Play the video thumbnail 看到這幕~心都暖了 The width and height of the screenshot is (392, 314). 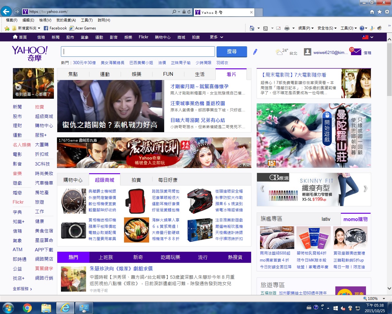point(33,83)
